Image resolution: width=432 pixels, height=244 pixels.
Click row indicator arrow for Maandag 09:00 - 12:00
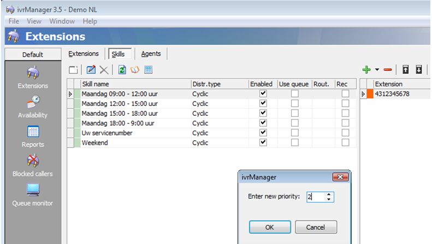70,94
